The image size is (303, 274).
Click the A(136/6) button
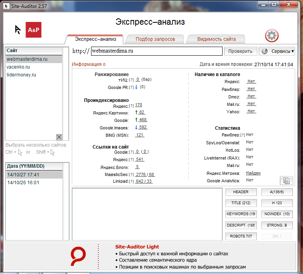tap(277, 192)
